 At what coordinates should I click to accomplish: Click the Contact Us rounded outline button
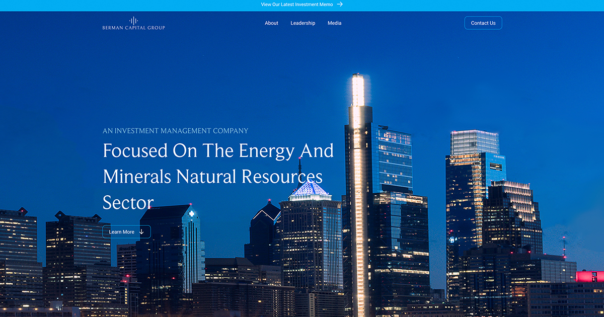[x=483, y=23]
